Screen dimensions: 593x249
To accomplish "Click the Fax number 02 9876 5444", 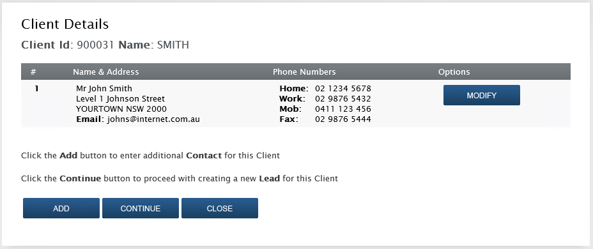I will click(x=343, y=119).
